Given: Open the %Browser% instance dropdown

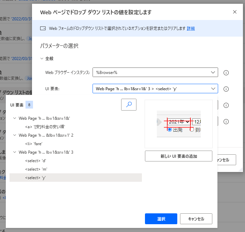Looking at the screenshot, I should (x=155, y=73).
